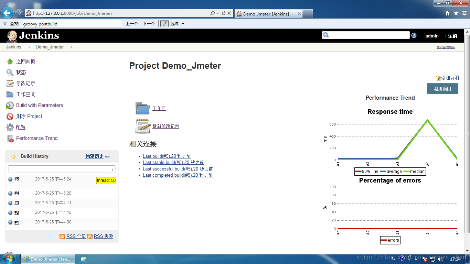The width and height of the screenshot is (470, 264).
Task: Click the 禁用项目 button
Action: tap(442, 89)
